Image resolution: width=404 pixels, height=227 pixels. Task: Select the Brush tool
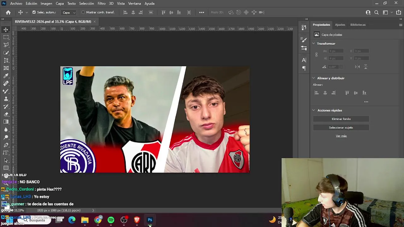6,91
